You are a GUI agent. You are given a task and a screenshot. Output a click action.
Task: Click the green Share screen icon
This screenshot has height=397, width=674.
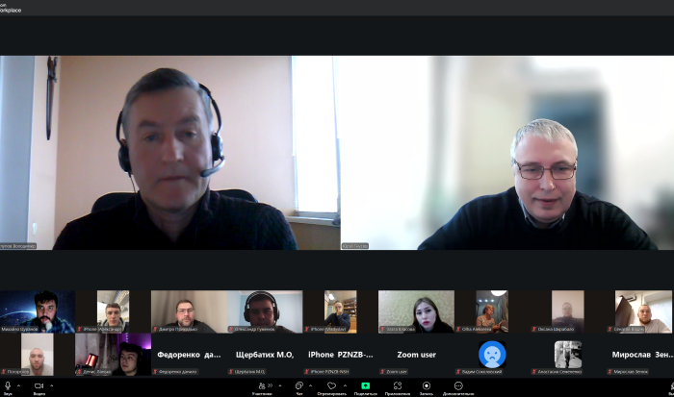[x=365, y=385]
